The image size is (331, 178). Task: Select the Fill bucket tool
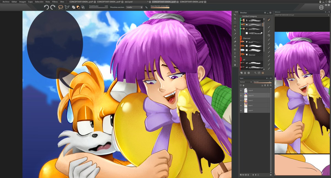coord(235,46)
